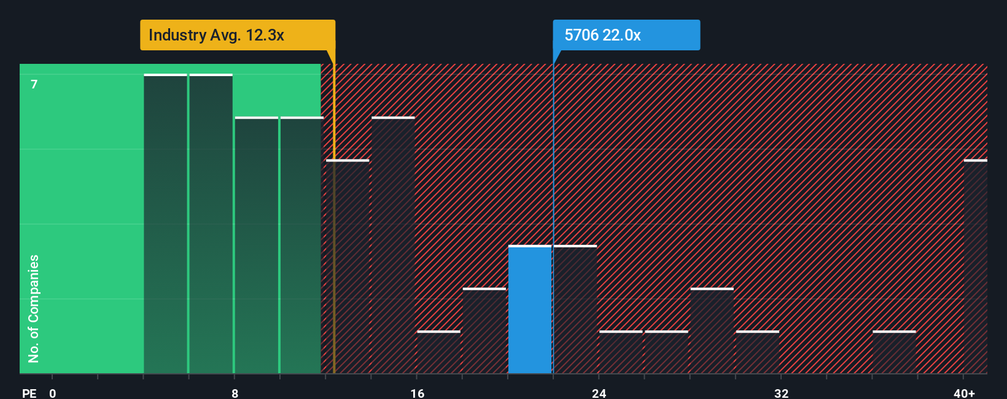Image resolution: width=1007 pixels, height=399 pixels.
Task: Click the 5706 22.0x blue label
Action: (x=626, y=35)
